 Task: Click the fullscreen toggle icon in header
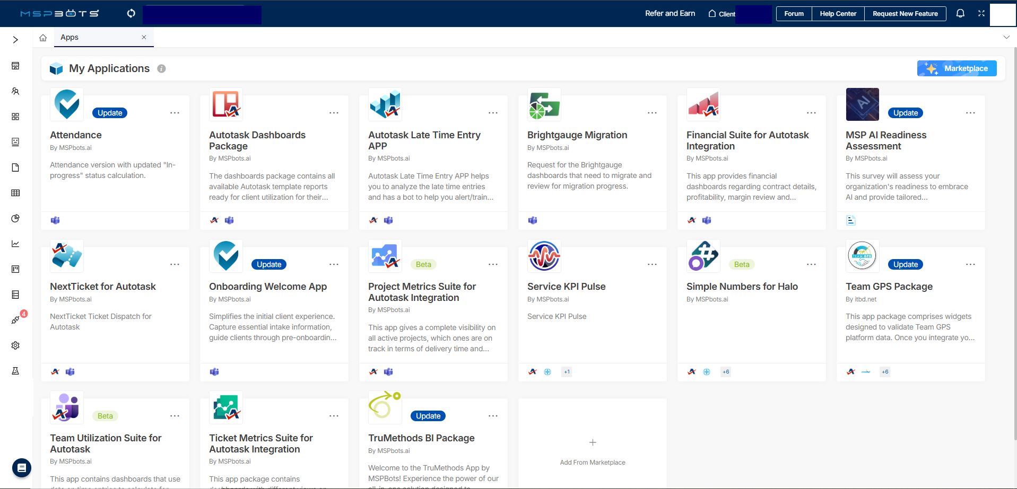[981, 13]
